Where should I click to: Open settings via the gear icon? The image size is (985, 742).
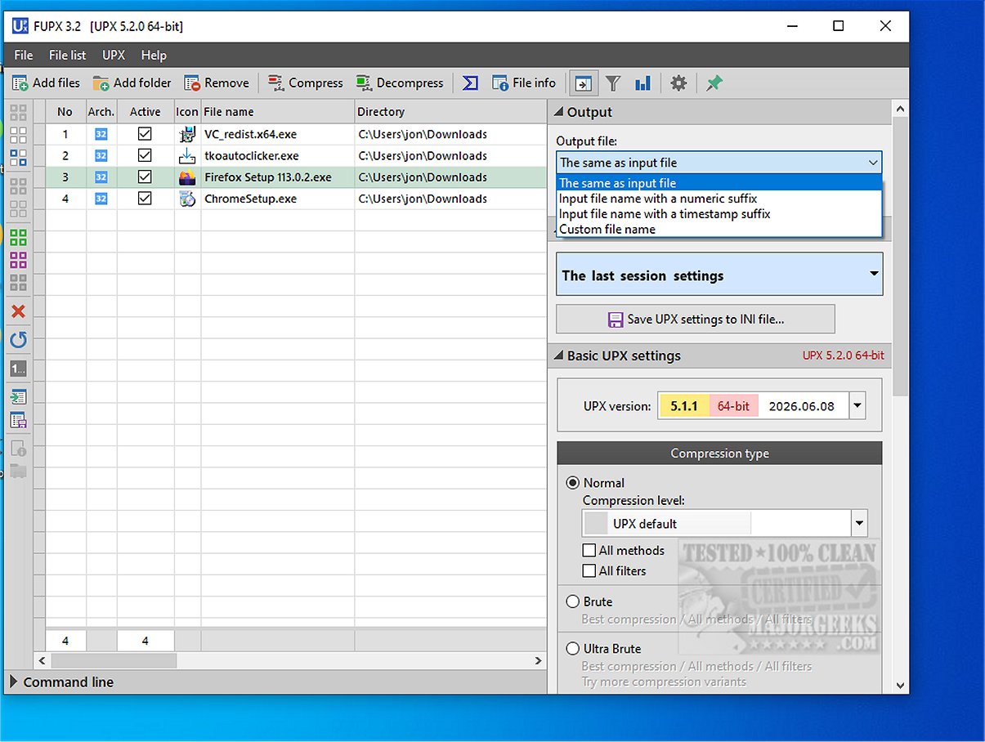[678, 83]
